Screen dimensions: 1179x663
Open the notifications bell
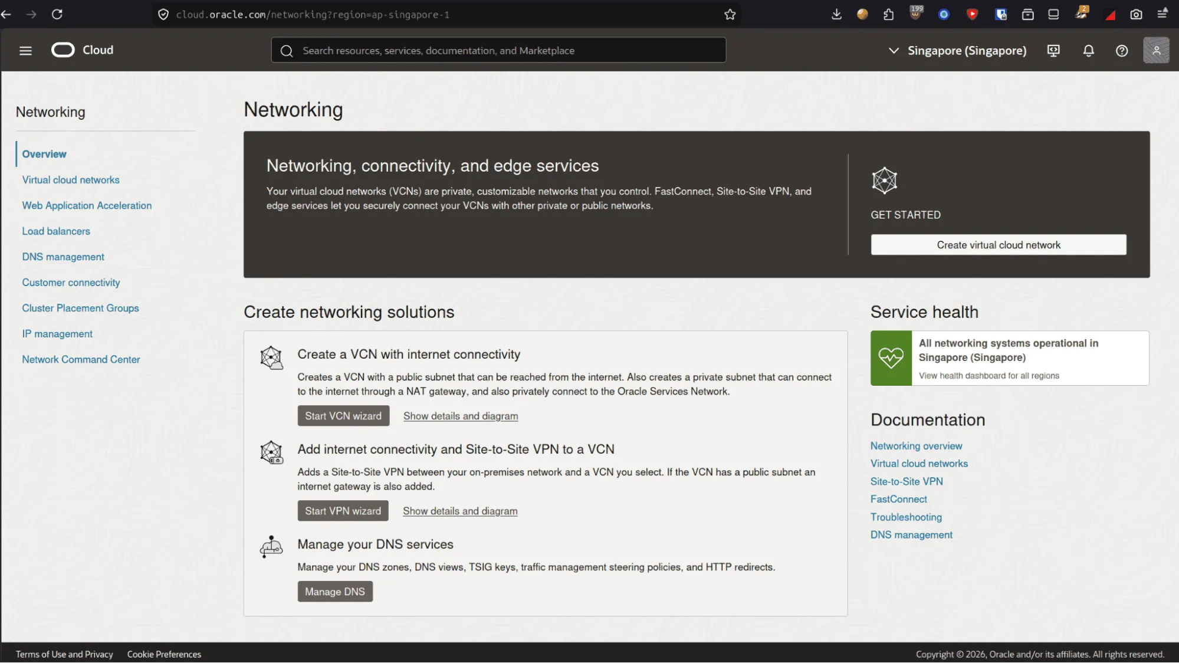tap(1089, 51)
